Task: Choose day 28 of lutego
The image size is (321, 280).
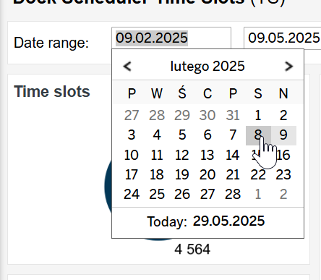Action: (233, 194)
